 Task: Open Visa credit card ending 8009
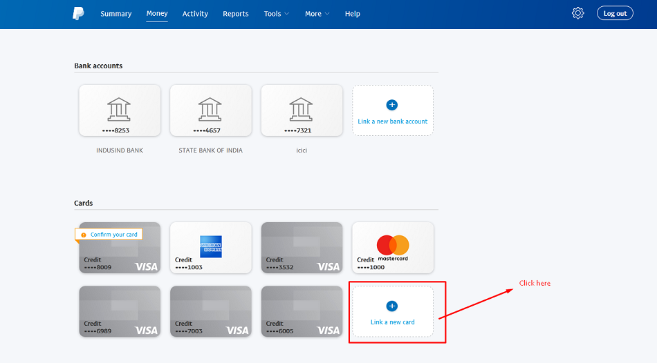120,248
